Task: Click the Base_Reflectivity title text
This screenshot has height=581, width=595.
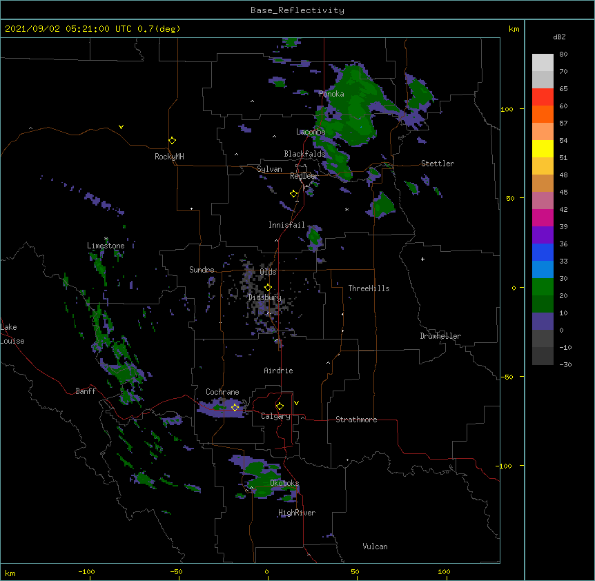Action: point(297,10)
